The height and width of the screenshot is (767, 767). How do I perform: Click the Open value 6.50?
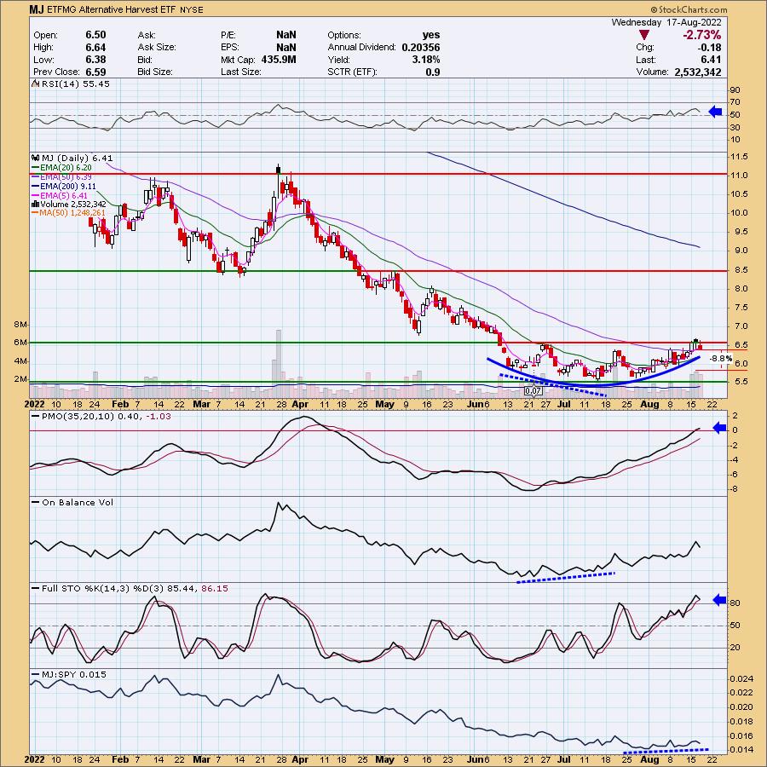(x=95, y=35)
